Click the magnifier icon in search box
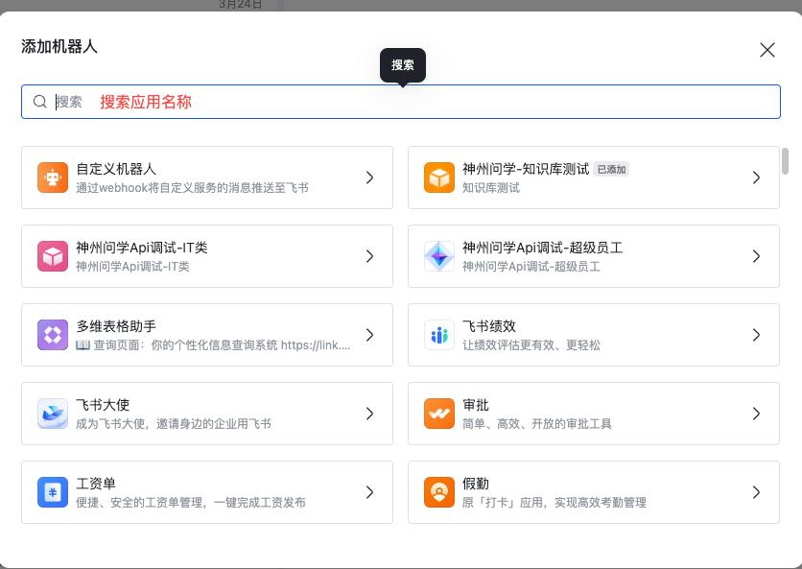This screenshot has width=802, height=569. 40,102
